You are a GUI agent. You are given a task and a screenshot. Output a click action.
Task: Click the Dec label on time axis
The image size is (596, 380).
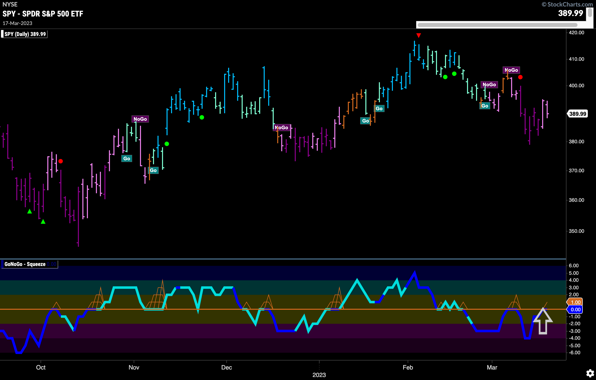point(227,367)
